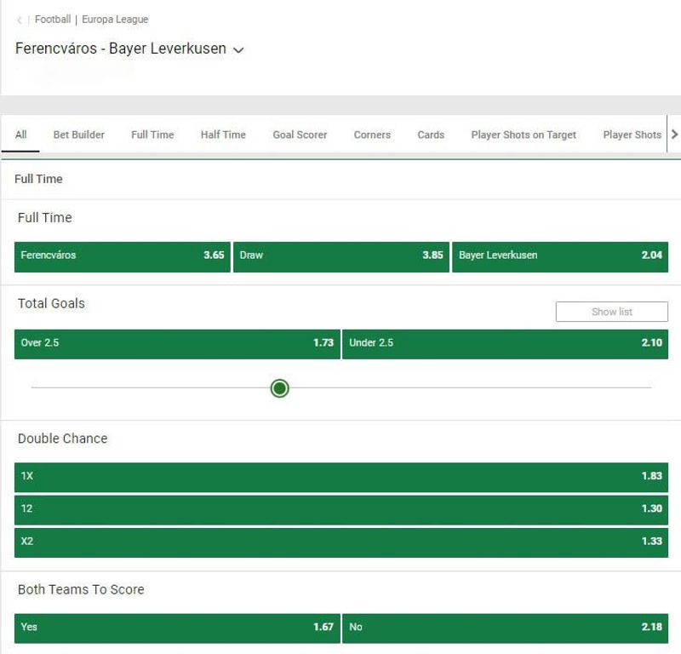
Task: Switch to the Corners tab
Action: 372,135
